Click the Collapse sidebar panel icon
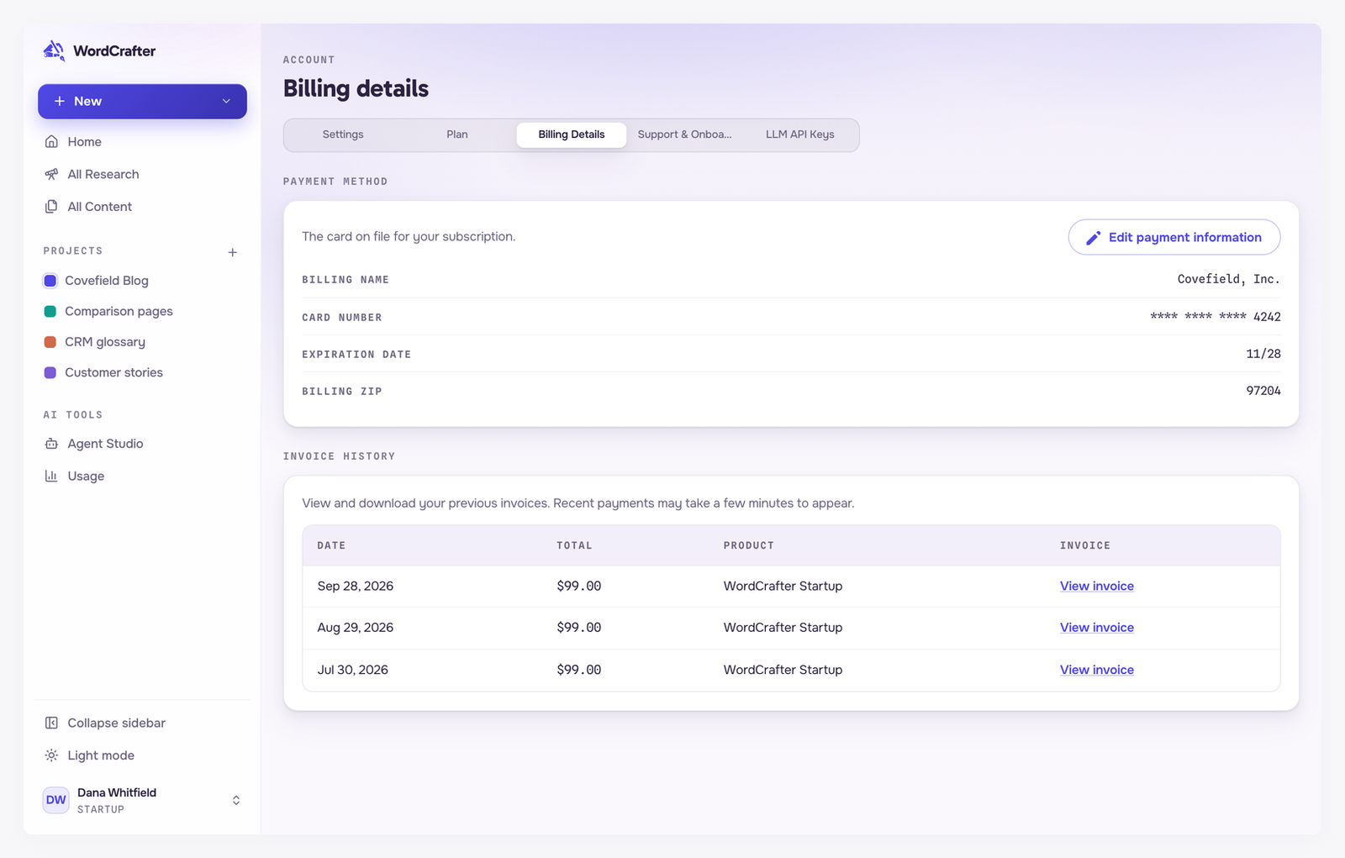The height and width of the screenshot is (858, 1345). point(51,723)
